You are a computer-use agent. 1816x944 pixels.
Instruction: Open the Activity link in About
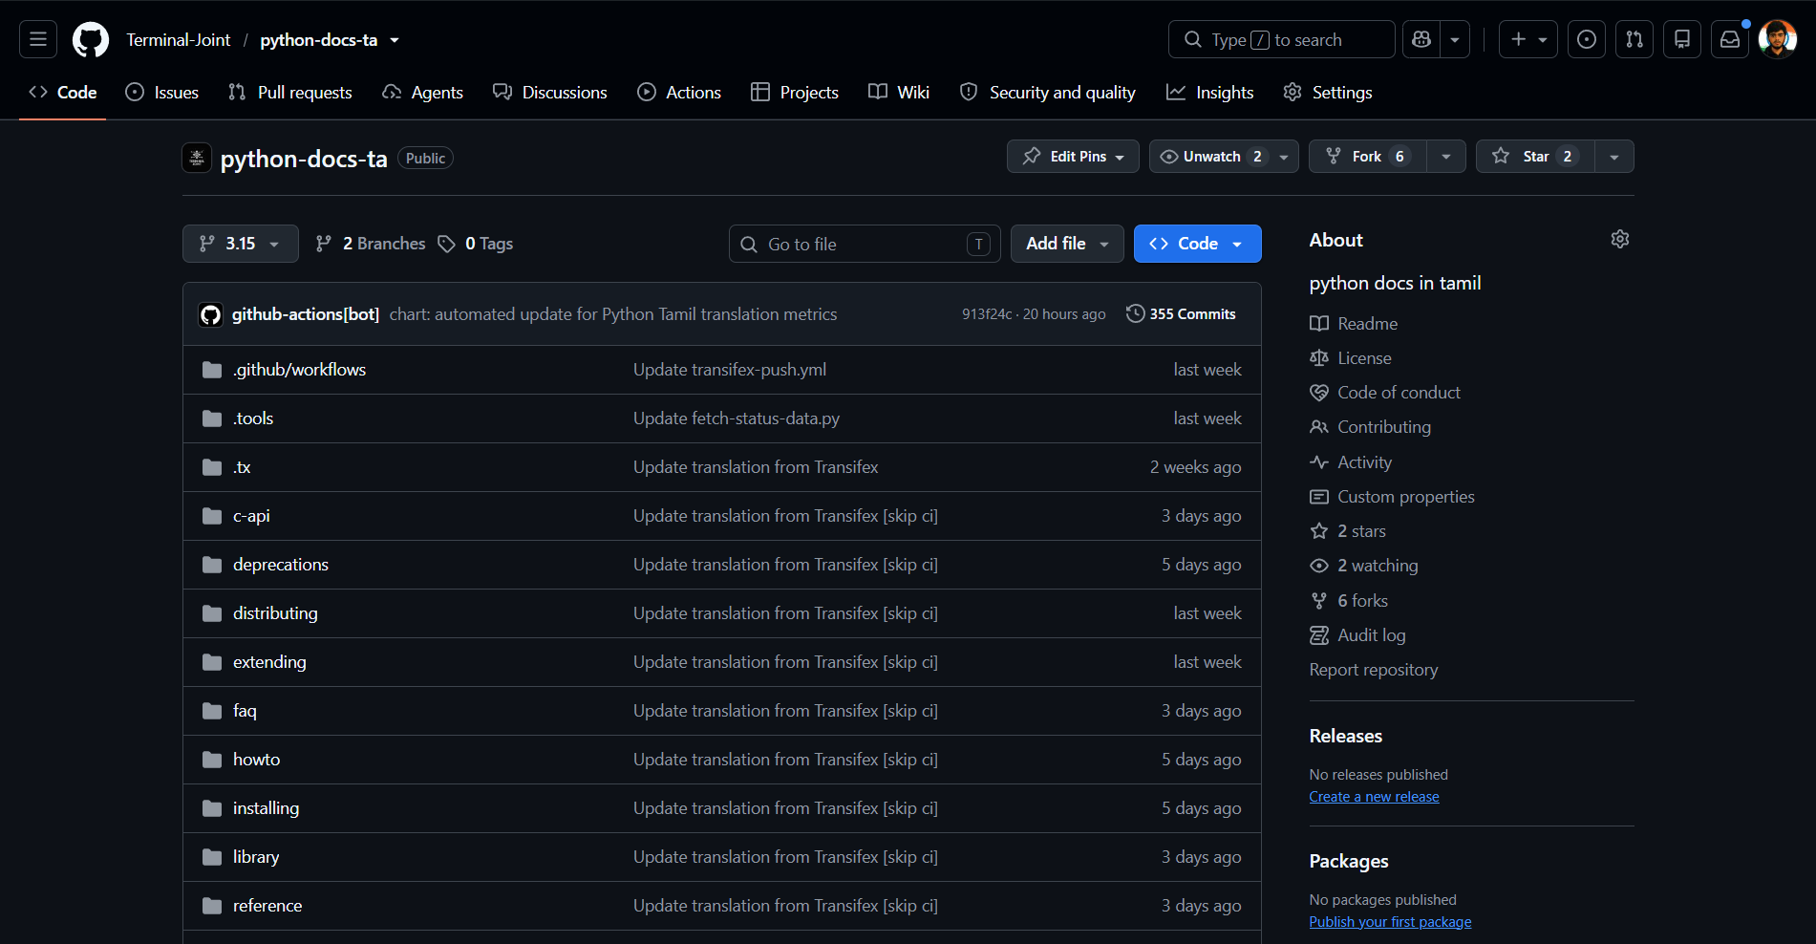(x=1351, y=462)
